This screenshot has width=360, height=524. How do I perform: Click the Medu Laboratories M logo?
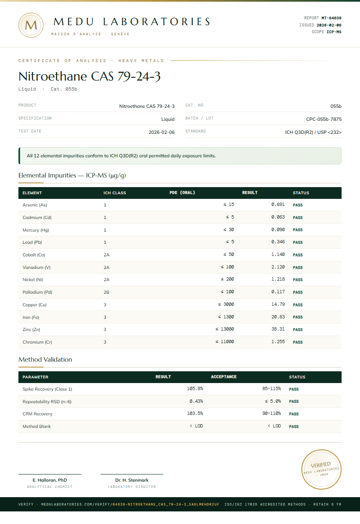(x=31, y=25)
